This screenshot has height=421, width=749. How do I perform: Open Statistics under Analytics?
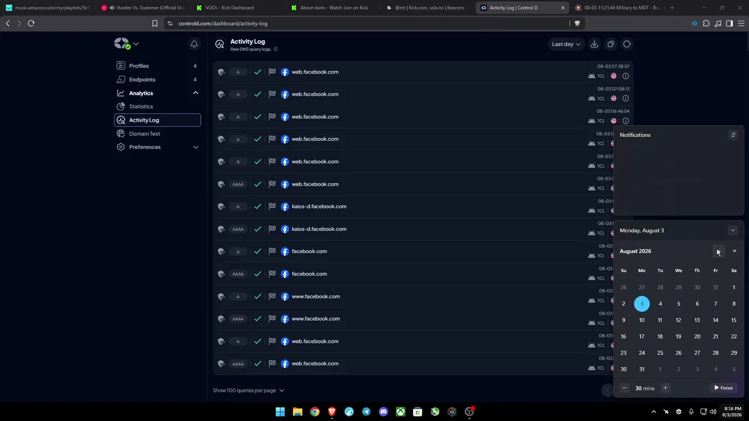coord(157,106)
